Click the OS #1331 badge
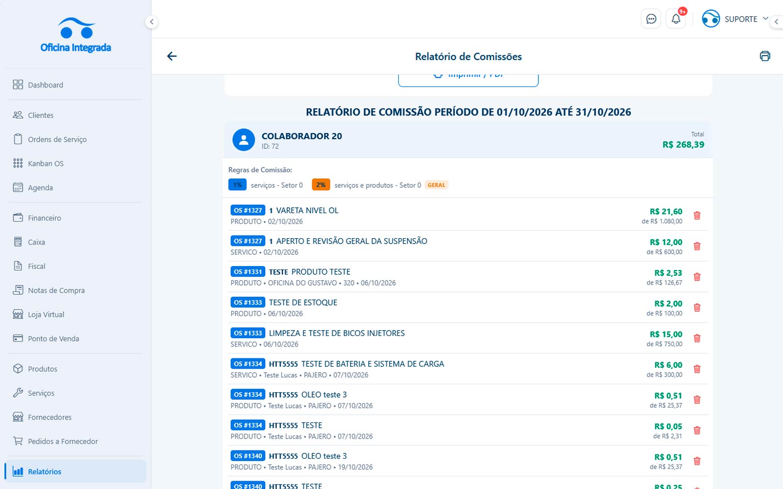 [x=248, y=271]
